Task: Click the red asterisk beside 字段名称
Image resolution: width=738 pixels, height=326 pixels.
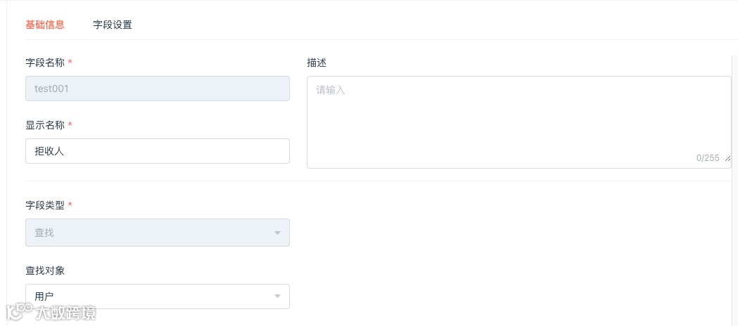Action: (x=70, y=63)
